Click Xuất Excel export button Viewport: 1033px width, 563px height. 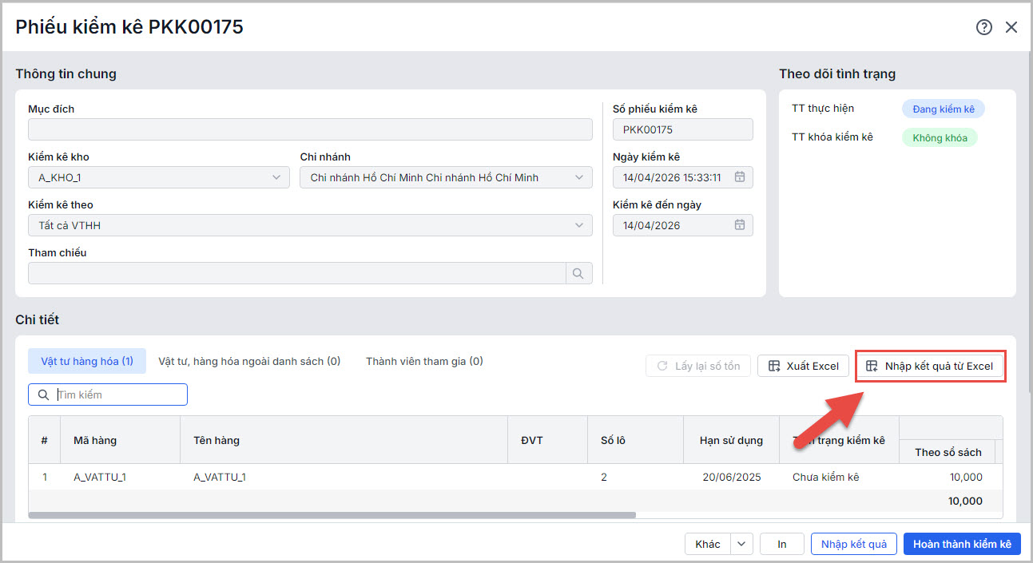[x=803, y=366]
